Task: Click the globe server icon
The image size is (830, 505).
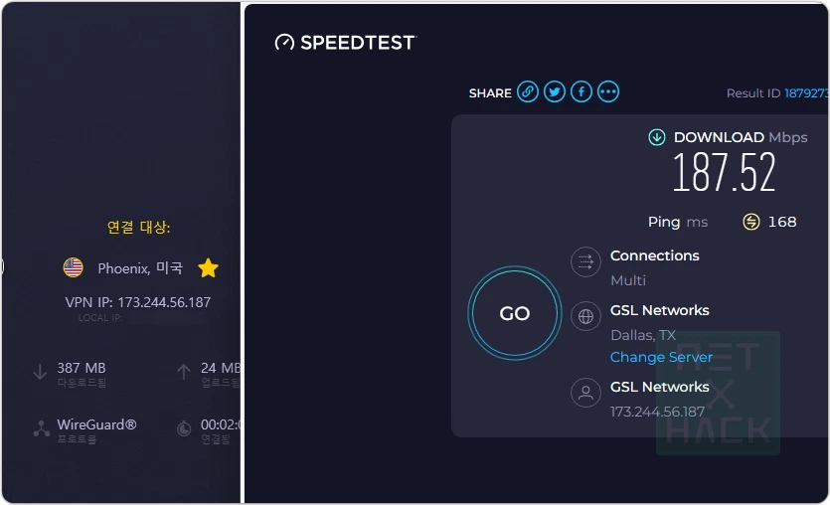Action: coord(585,317)
